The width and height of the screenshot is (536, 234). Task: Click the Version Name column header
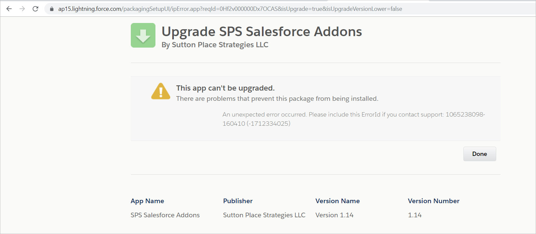click(x=338, y=201)
